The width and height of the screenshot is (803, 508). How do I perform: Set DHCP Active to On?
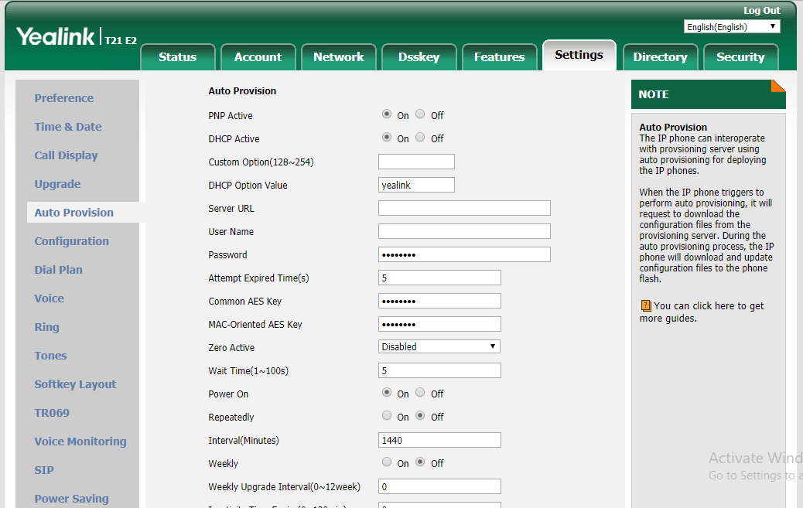pos(387,137)
